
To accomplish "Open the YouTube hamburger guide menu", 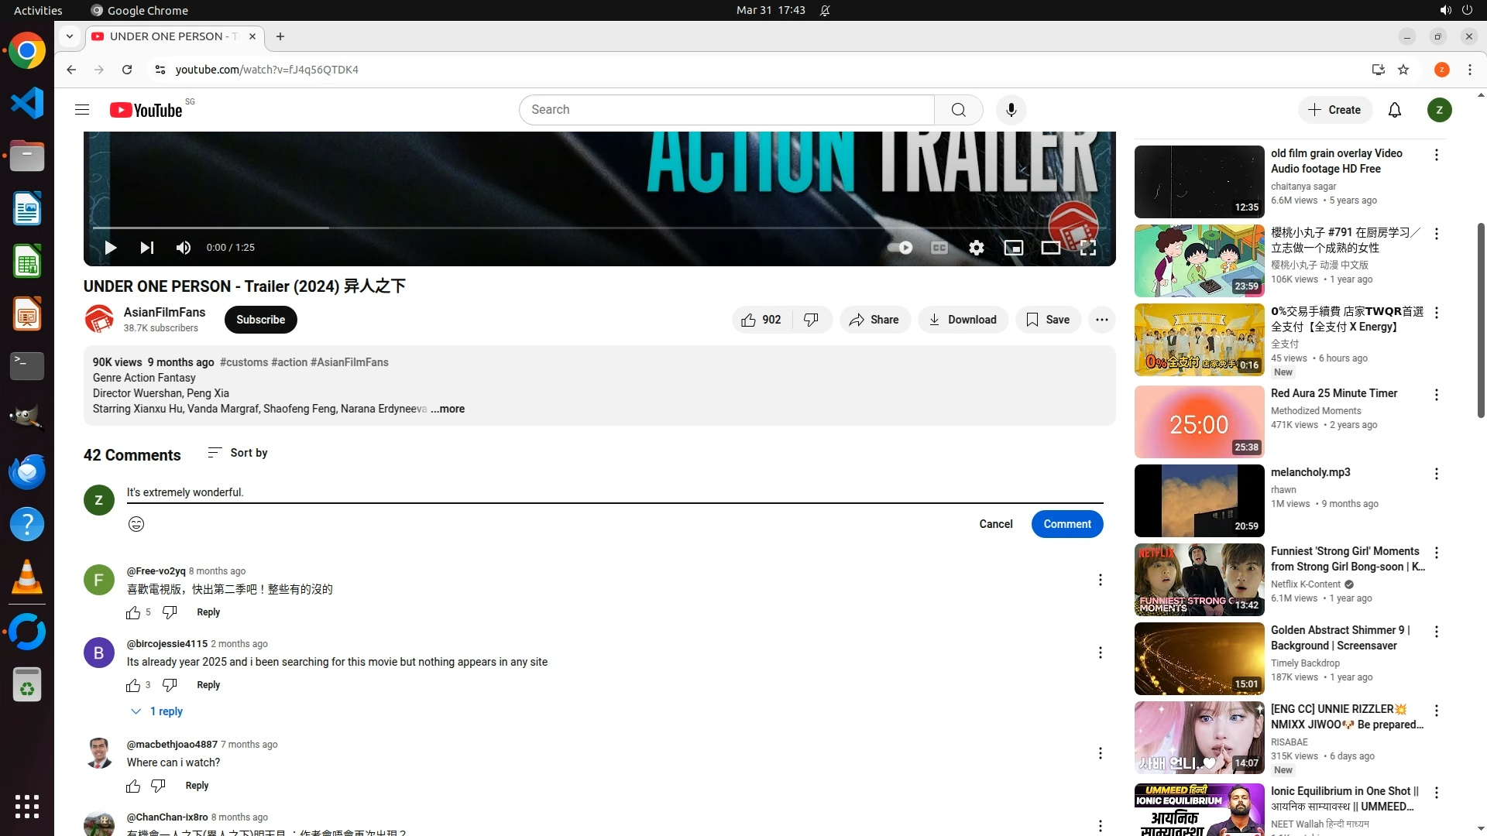I will click(82, 110).
